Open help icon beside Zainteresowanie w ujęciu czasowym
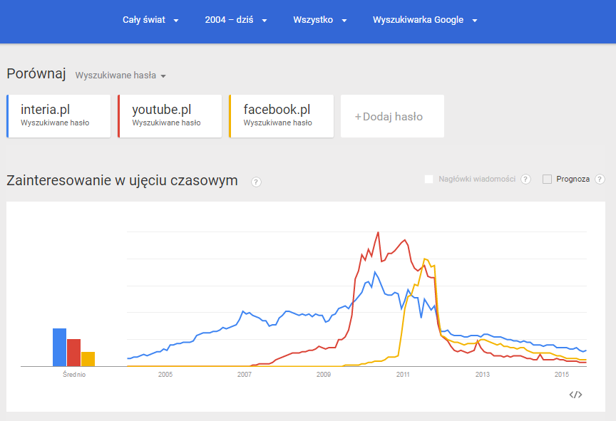 pyautogui.click(x=256, y=182)
